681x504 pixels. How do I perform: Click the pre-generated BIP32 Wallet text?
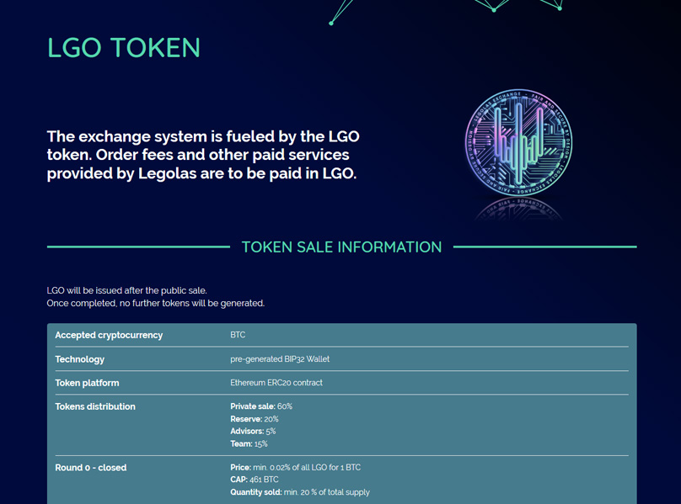(x=280, y=359)
